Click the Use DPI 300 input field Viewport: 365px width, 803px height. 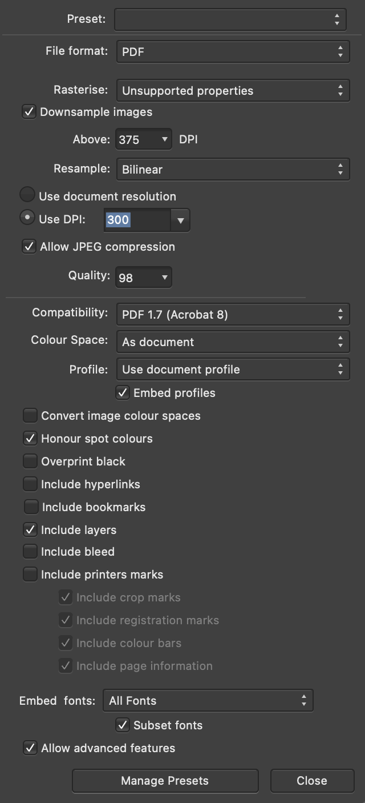(137, 220)
